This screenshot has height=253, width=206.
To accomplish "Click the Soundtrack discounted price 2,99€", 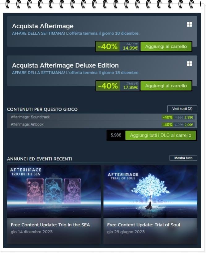I will pyautogui.click(x=189, y=117).
